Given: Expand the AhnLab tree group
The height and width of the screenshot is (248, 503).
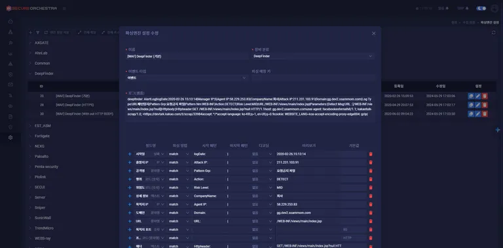Looking at the screenshot, I should [31, 53].
